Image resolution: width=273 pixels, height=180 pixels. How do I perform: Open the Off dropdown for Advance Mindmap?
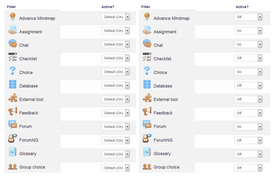248,17
